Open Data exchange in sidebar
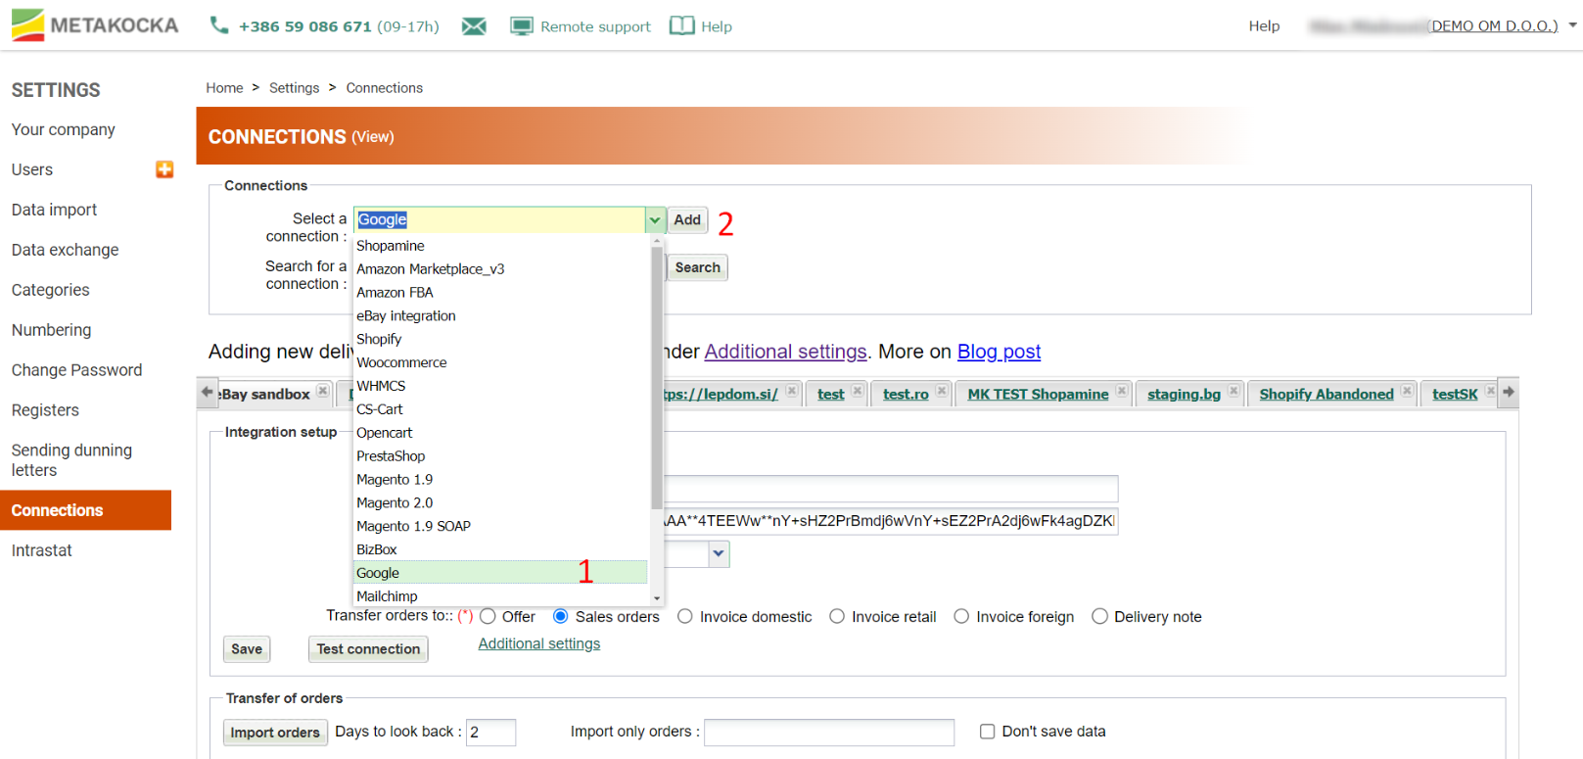1583x759 pixels. [65, 250]
